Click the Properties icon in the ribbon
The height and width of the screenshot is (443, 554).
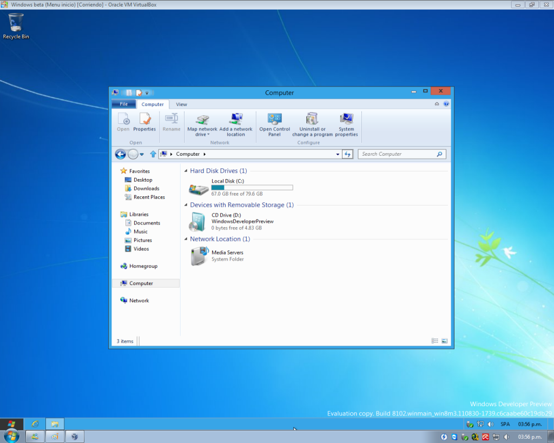pos(144,122)
